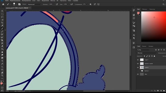Select the Paint Bucket tool

(2, 49)
